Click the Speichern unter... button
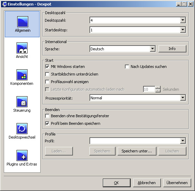The height and width of the screenshot is (191, 195). click(137, 151)
